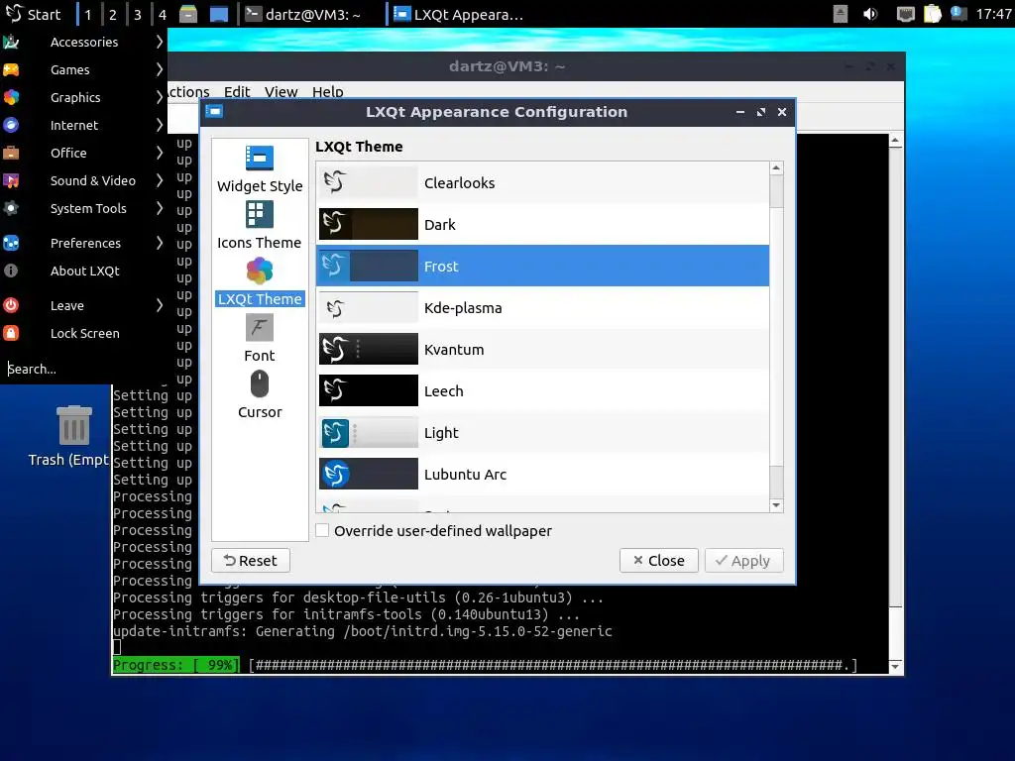Open the terminal Edit menu
The height and width of the screenshot is (761, 1015).
coord(237,92)
